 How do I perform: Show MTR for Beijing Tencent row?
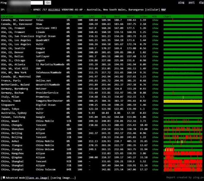coord(155,137)
